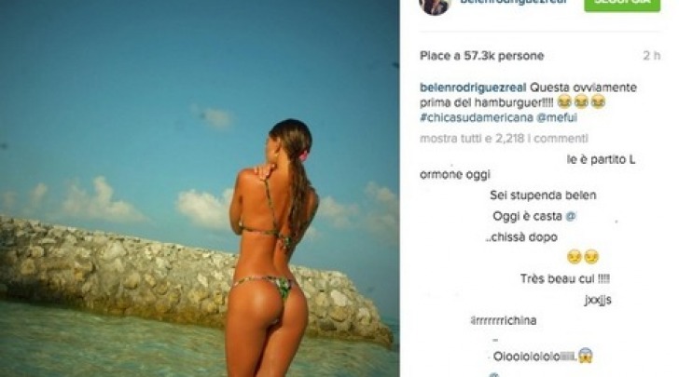Click the @ mention after "Oggi è casta"

tap(571, 216)
